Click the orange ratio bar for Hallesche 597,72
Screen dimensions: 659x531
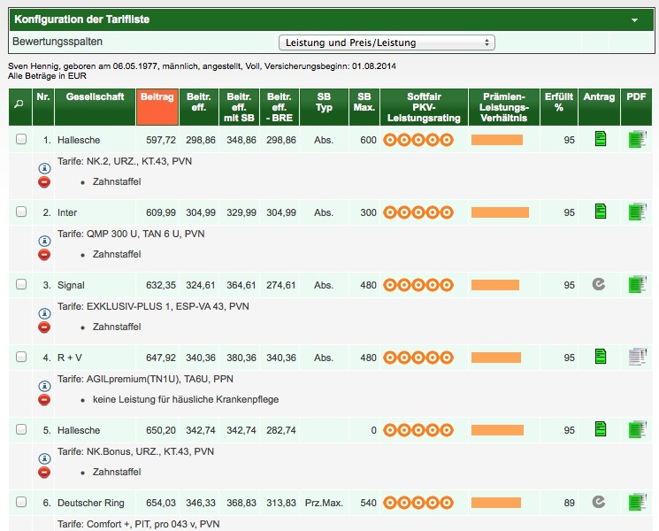pos(497,140)
